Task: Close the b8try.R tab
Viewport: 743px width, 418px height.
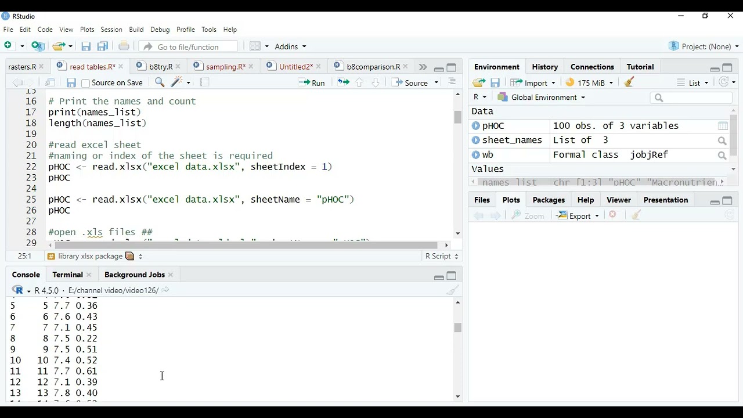Action: 178,67
